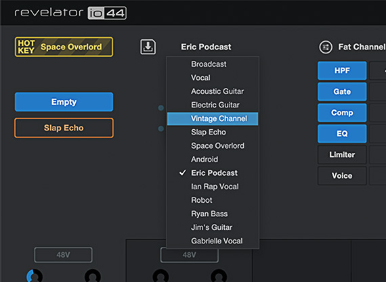The height and width of the screenshot is (282, 386).
Task: Click the blue gain knob at bottom left
Action: 35,276
